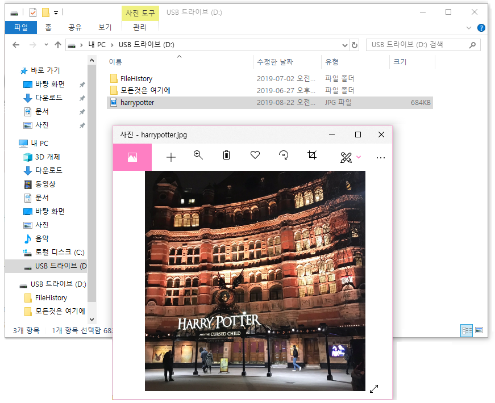Enter fullscreen via diagonal arrows icon
This screenshot has height=403, width=495.
[x=374, y=388]
